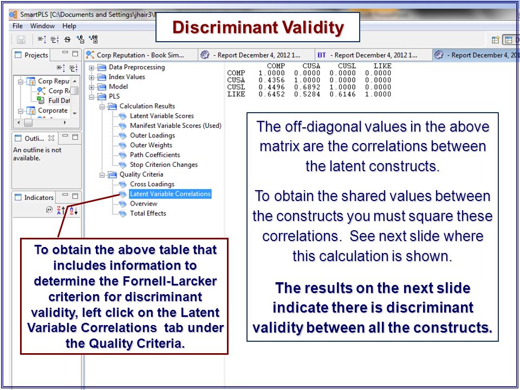520x390 pixels.
Task: Open Overview under Quality Criteria
Action: click(144, 204)
